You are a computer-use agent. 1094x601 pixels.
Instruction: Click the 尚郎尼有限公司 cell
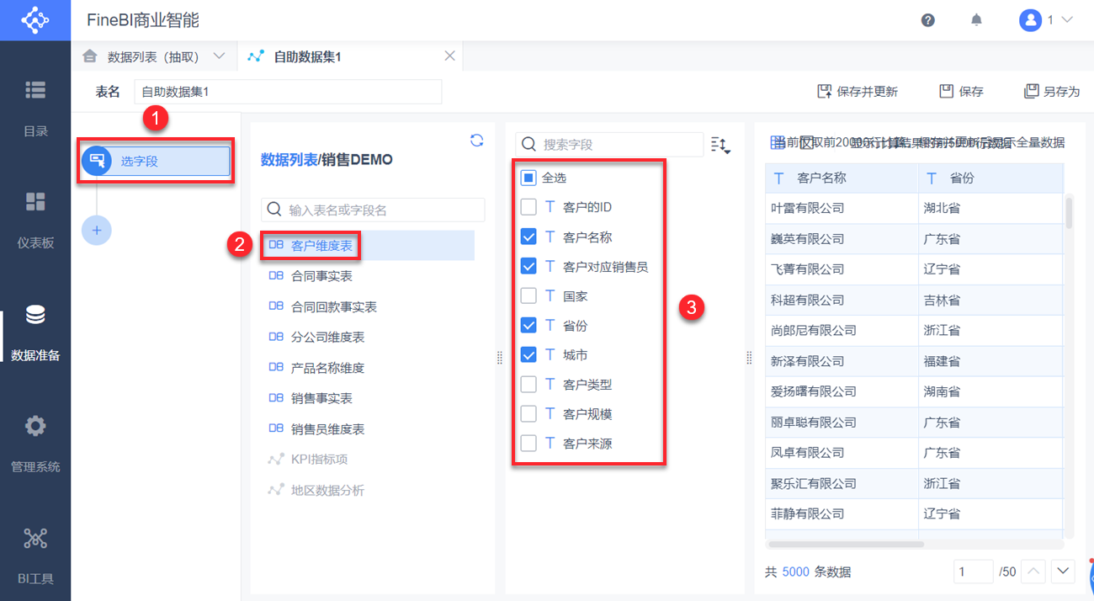click(842, 331)
